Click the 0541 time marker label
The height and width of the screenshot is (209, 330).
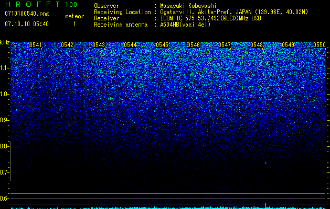[36, 45]
